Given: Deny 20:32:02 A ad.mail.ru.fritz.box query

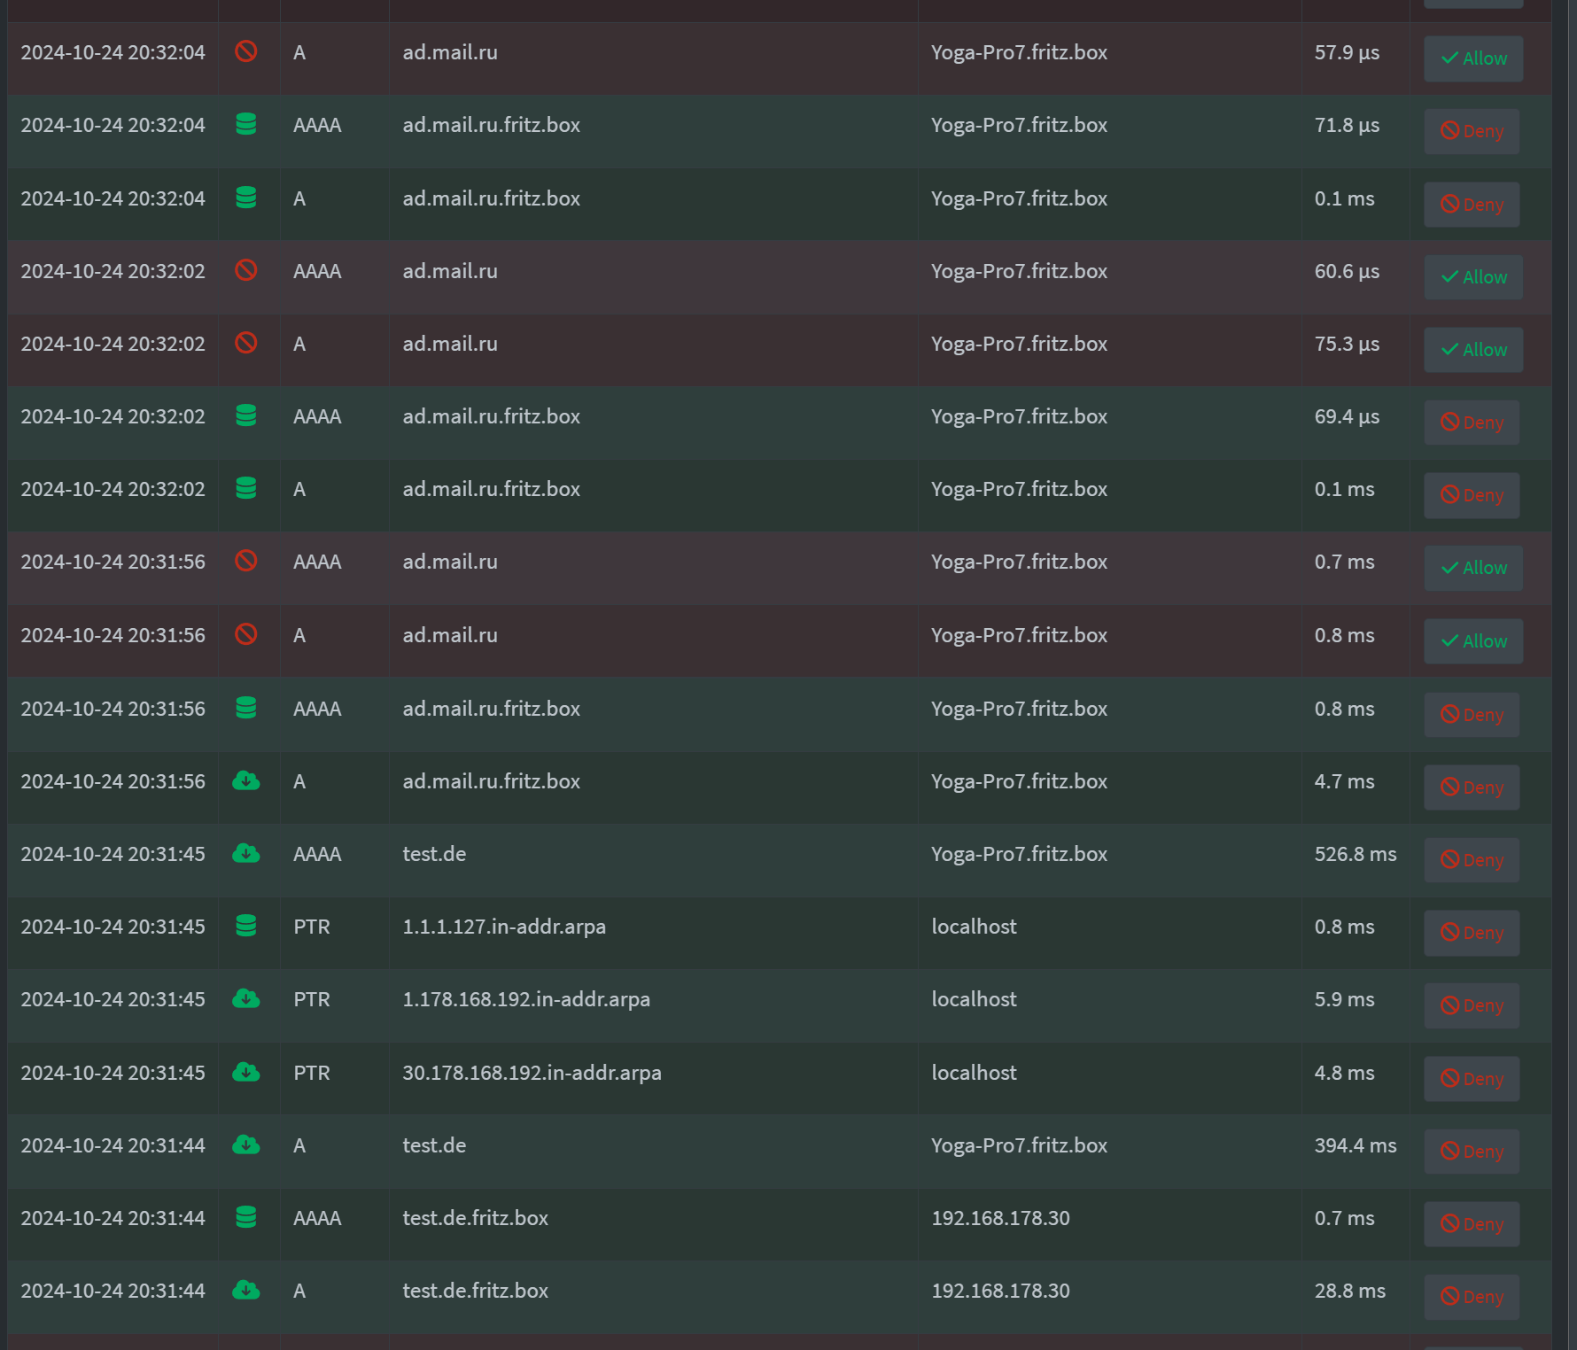Looking at the screenshot, I should (x=1472, y=495).
